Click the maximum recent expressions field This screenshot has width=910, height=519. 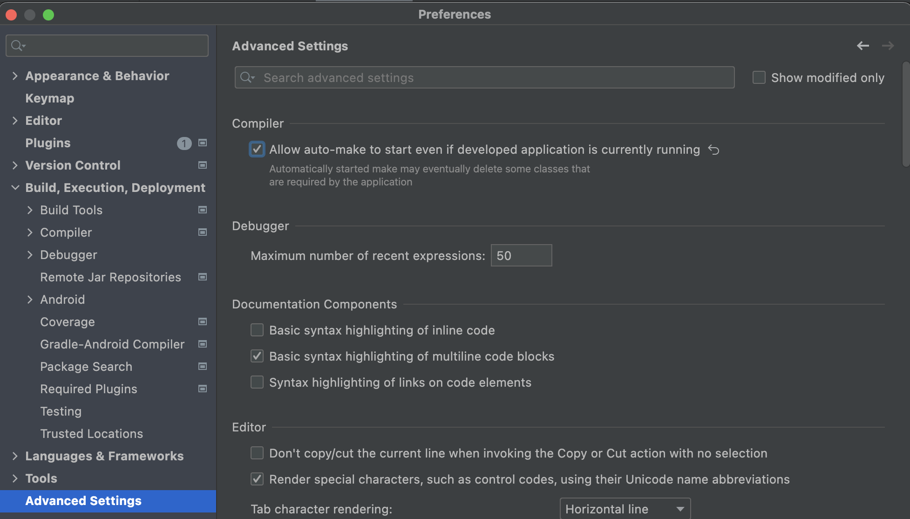point(521,256)
